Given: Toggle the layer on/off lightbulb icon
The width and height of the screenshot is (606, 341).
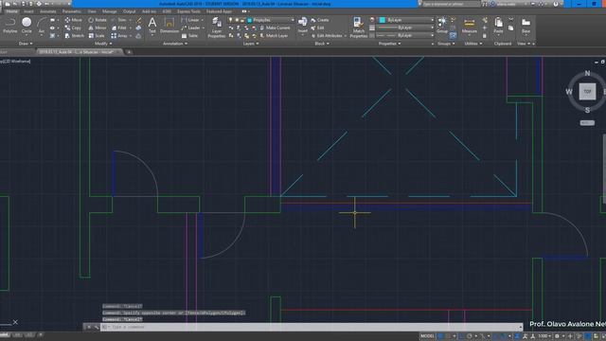Looking at the screenshot, I should pyautogui.click(x=231, y=20).
